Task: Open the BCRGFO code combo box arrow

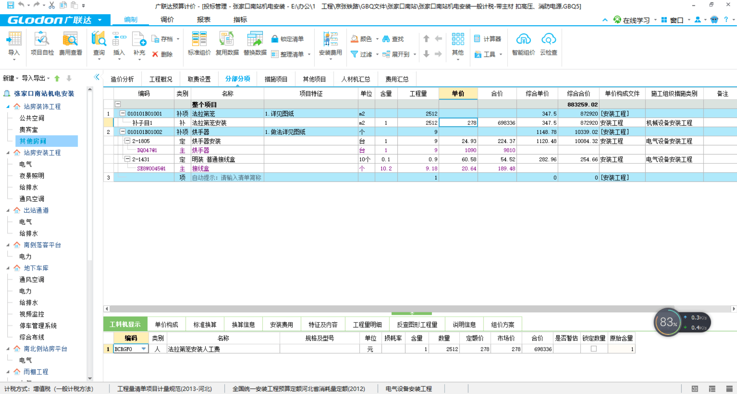Action: tap(143, 349)
